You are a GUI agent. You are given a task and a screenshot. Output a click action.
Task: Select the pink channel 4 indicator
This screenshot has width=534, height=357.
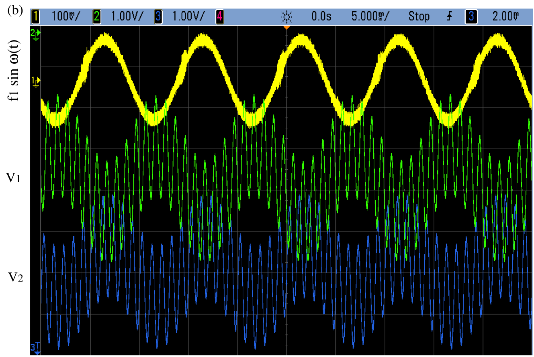tap(220, 17)
